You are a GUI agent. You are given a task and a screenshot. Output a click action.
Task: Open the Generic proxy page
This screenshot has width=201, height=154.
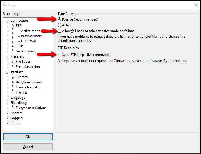click(x=26, y=51)
